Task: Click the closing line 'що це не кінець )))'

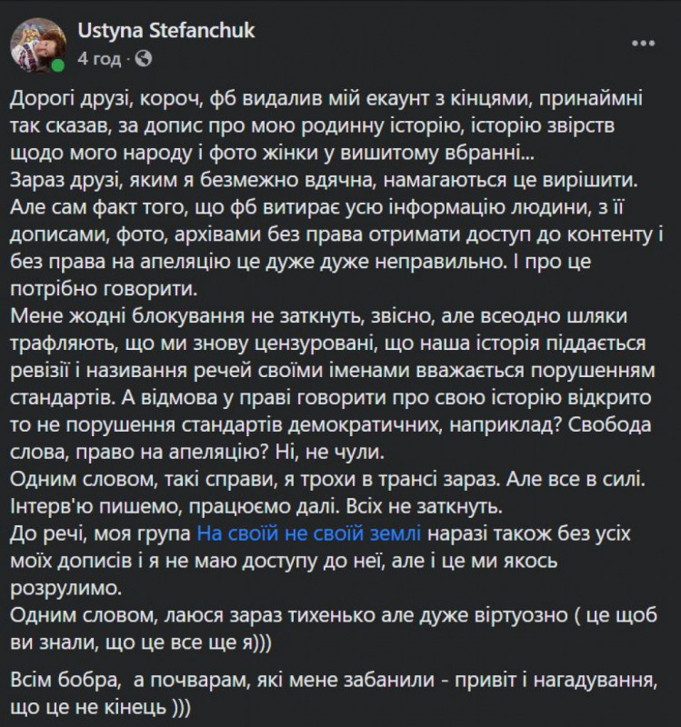Action: (x=100, y=708)
